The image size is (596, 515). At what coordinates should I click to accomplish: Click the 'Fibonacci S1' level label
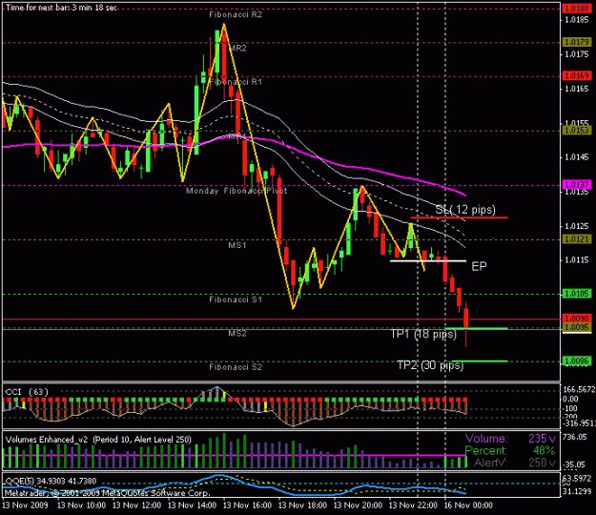[x=236, y=299]
